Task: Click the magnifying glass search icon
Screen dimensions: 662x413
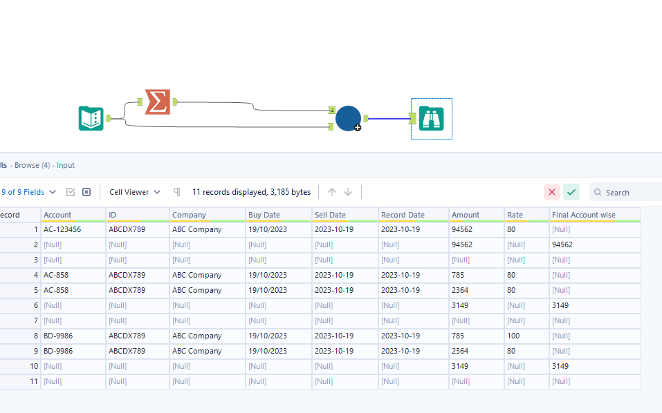Action: [597, 192]
